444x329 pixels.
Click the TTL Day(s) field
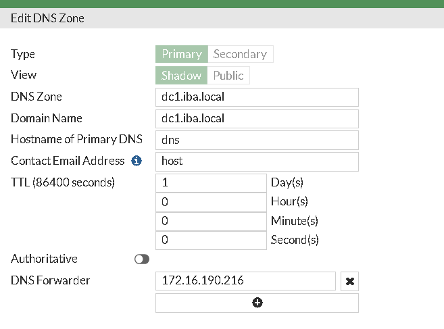[212, 182]
